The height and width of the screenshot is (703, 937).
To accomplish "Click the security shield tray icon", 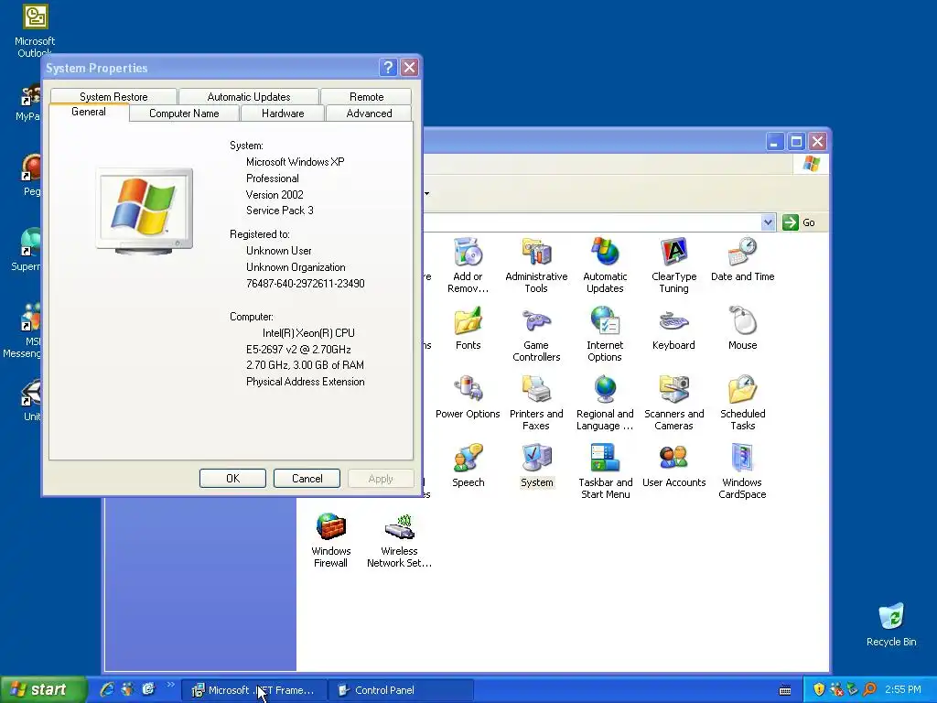I will (x=819, y=689).
